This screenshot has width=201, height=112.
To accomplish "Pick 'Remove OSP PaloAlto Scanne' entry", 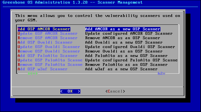I will click(50, 65).
